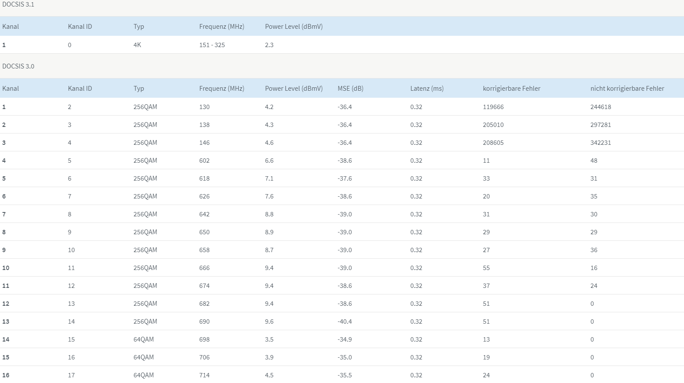Select the Kanal ID column header in DOCSIS 3.0
Image resolution: width=684 pixels, height=383 pixels.
tap(80, 89)
